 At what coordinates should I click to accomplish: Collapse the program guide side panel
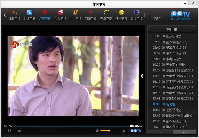142,76
